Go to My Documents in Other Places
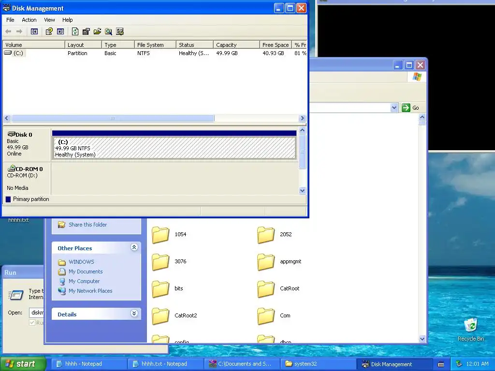This screenshot has width=495, height=371. click(86, 271)
